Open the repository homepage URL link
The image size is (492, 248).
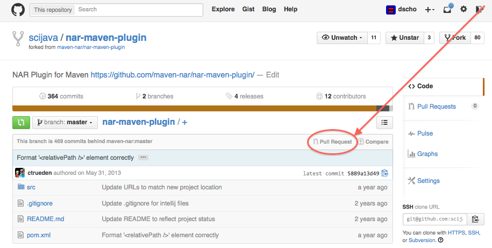tap(173, 75)
